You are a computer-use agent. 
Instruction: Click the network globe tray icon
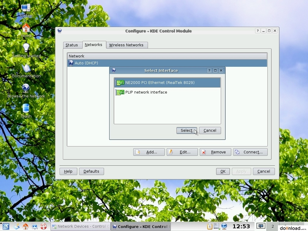(x=224, y=226)
